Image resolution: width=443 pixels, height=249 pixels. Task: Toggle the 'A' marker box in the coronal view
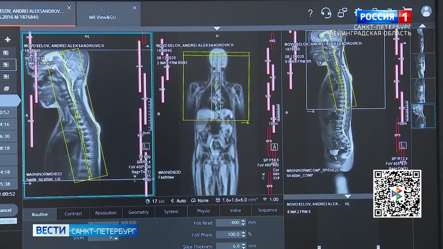click(x=274, y=147)
